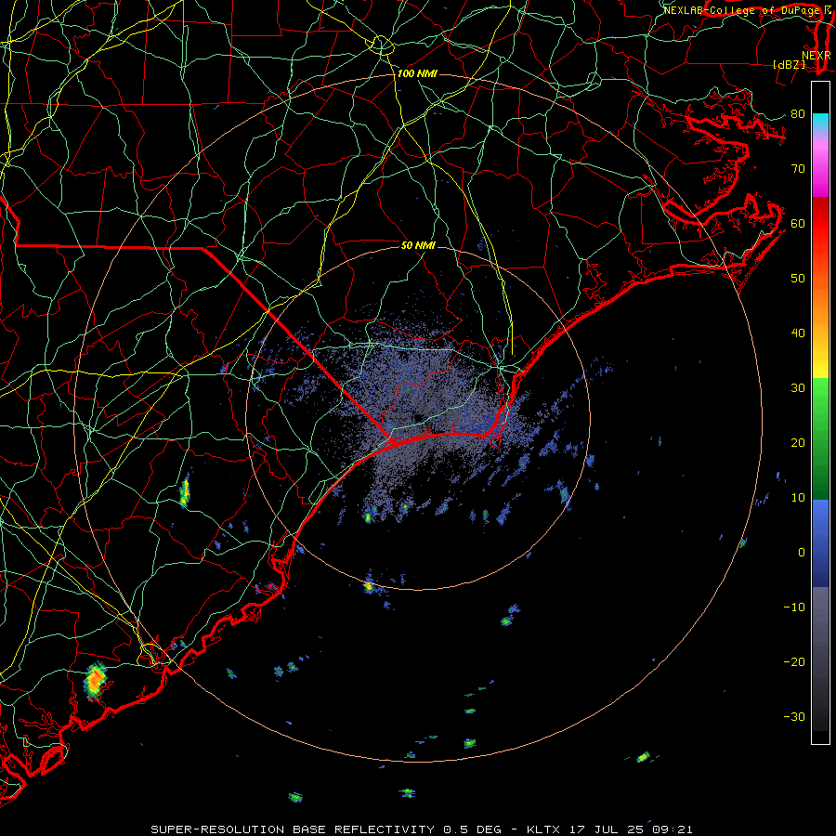This screenshot has height=836, width=836.
Task: Pick the cyan segment of the reflectivity scale
Action: coord(820,122)
